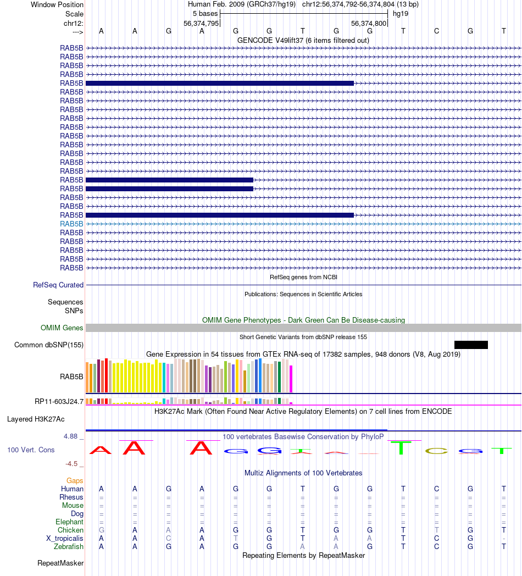
Task: Click the -4.5 lower phyloP scale value
Action: click(71, 463)
